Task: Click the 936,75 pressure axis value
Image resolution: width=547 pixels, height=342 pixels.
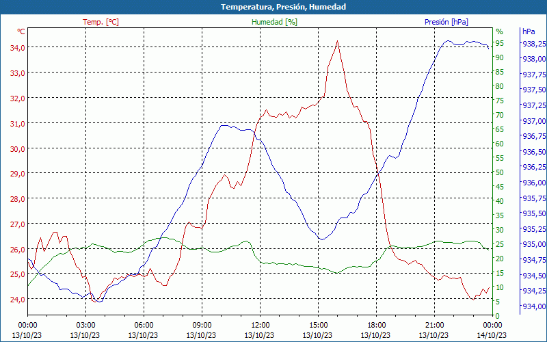Action: pyautogui.click(x=534, y=136)
